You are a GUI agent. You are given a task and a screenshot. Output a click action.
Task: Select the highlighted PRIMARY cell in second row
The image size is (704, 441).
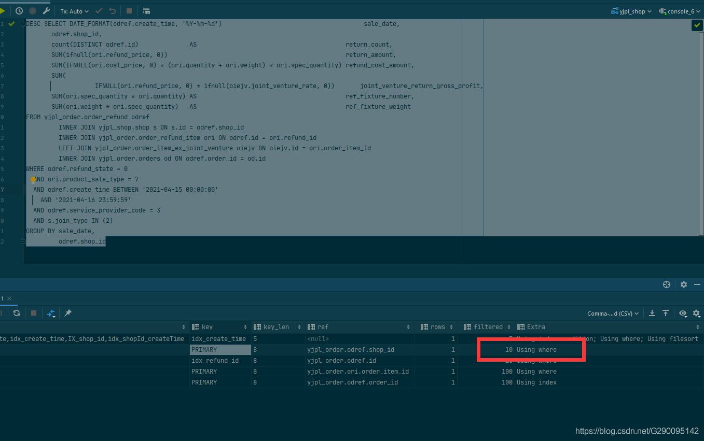[220, 350]
